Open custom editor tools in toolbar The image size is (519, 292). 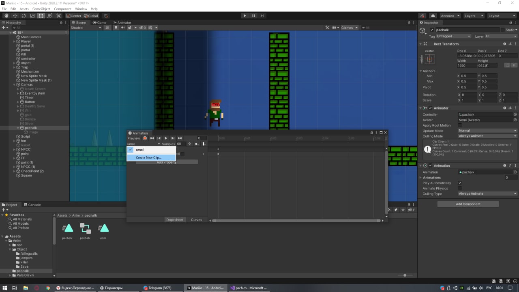click(58, 16)
